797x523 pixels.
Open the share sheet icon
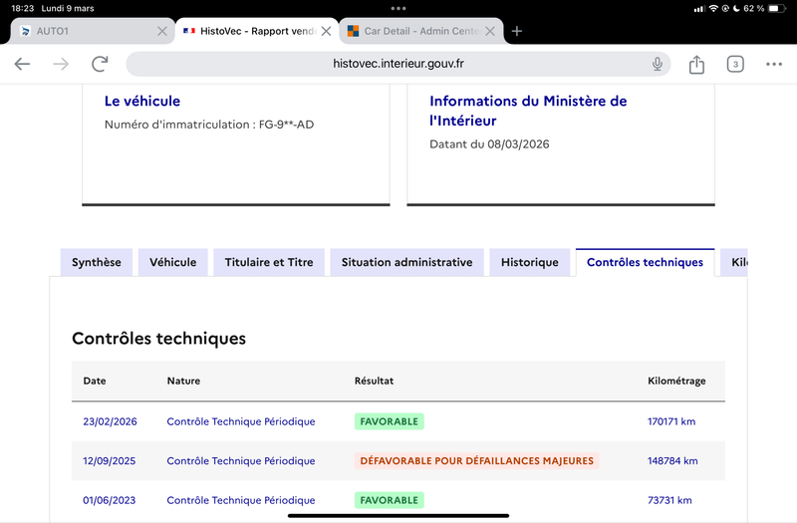pyautogui.click(x=696, y=65)
